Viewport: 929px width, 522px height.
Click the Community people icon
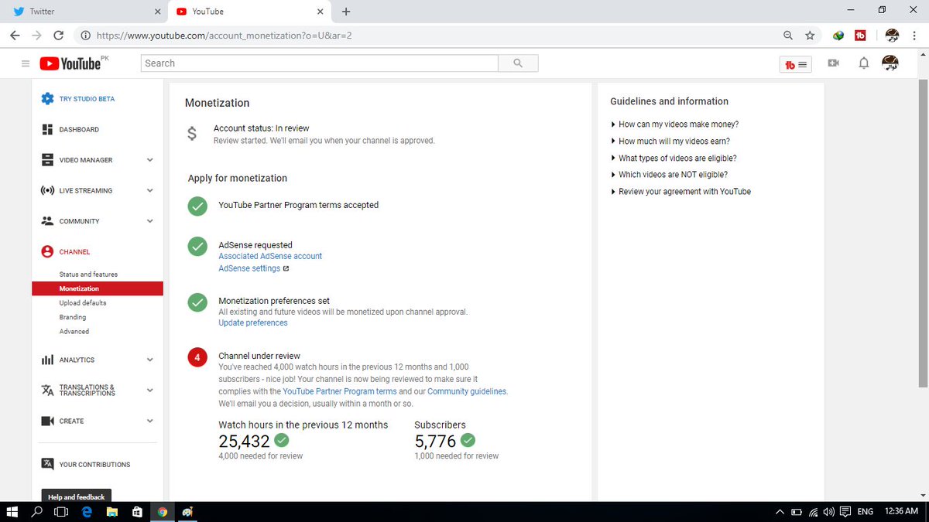point(47,221)
